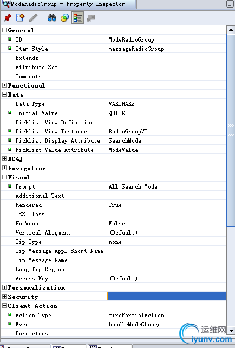The height and width of the screenshot is (348, 235).
Task: Click the green marker beside Prompt
Action: pos(10,186)
